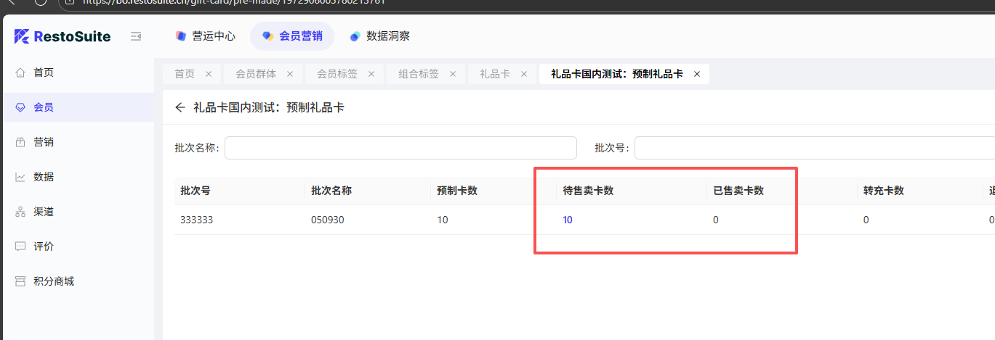Go to 首页 in the sidebar
This screenshot has height=340, width=995.
pos(44,72)
